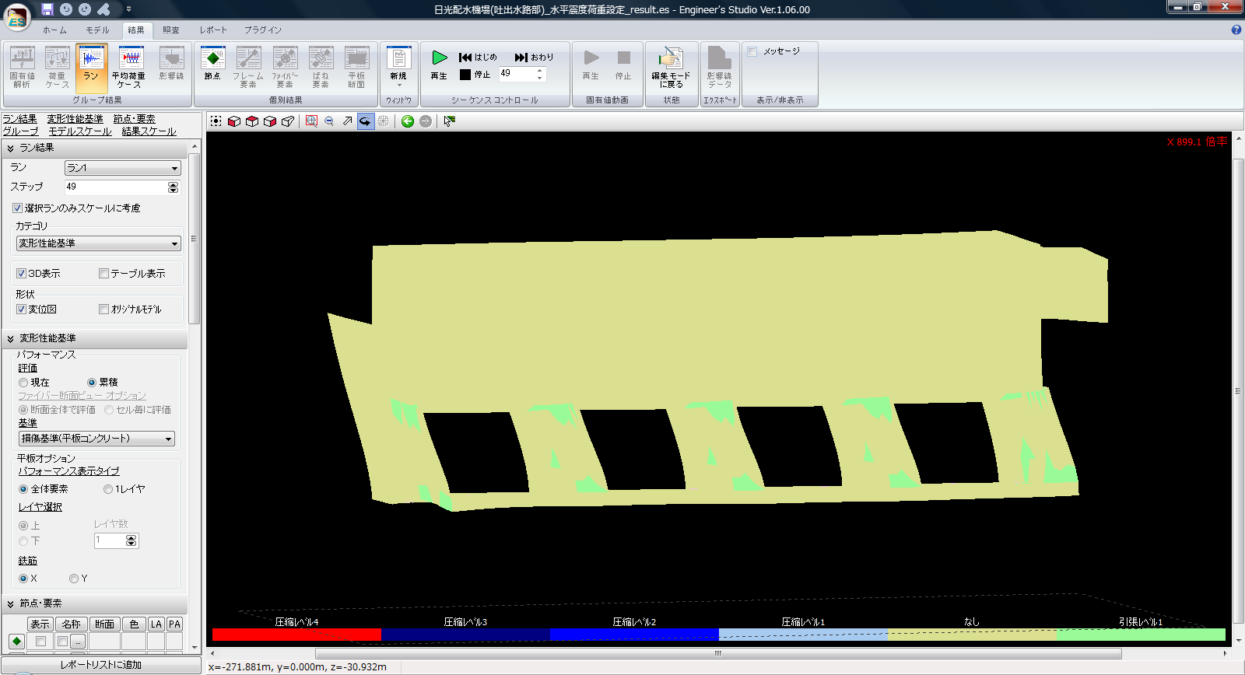The image size is (1245, 675).
Task: Click the green back arrow icon
Action: click(x=407, y=121)
